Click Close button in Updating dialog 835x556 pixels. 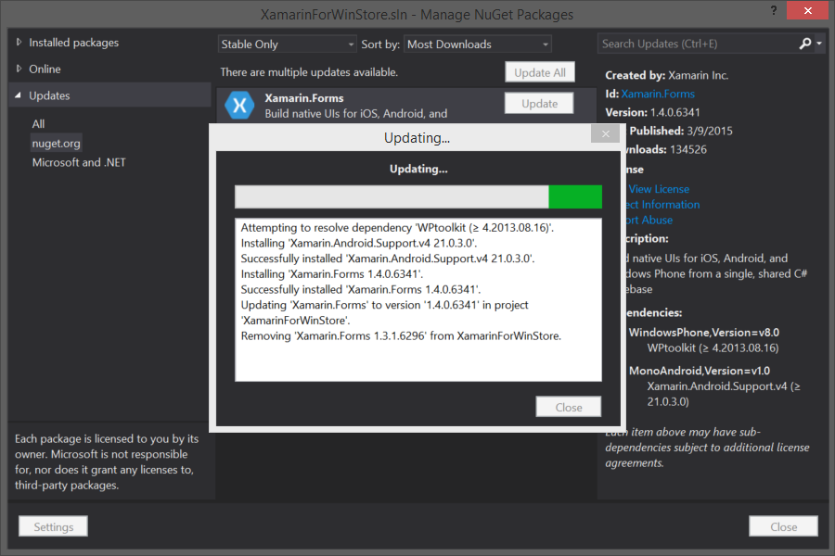click(x=569, y=407)
